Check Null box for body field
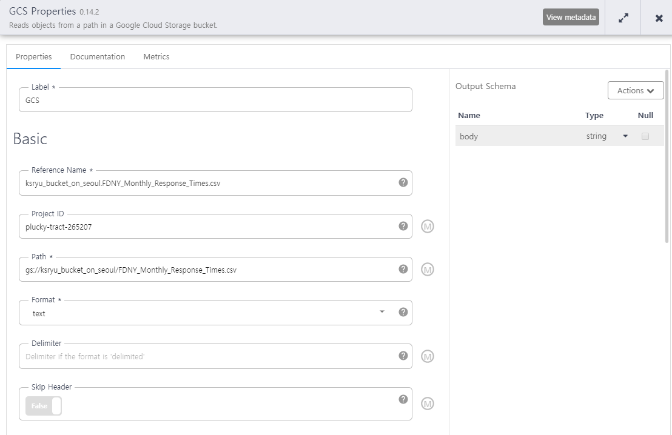The width and height of the screenshot is (672, 435). 645,136
